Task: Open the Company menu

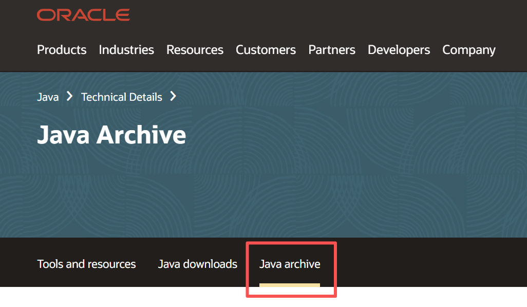Action: pyautogui.click(x=469, y=50)
